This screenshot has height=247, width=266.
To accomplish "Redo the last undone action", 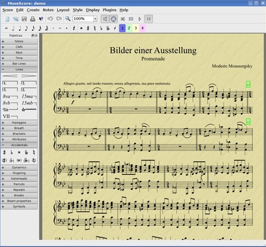I will pyautogui.click(x=59, y=19).
